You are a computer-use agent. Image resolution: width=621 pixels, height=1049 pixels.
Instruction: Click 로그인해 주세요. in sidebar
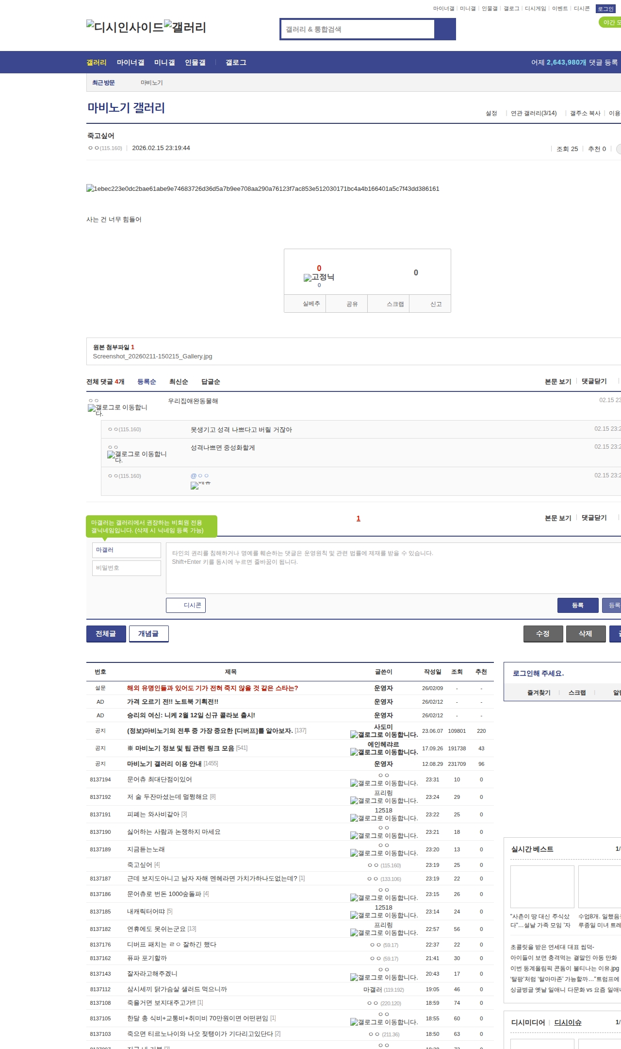point(539,673)
